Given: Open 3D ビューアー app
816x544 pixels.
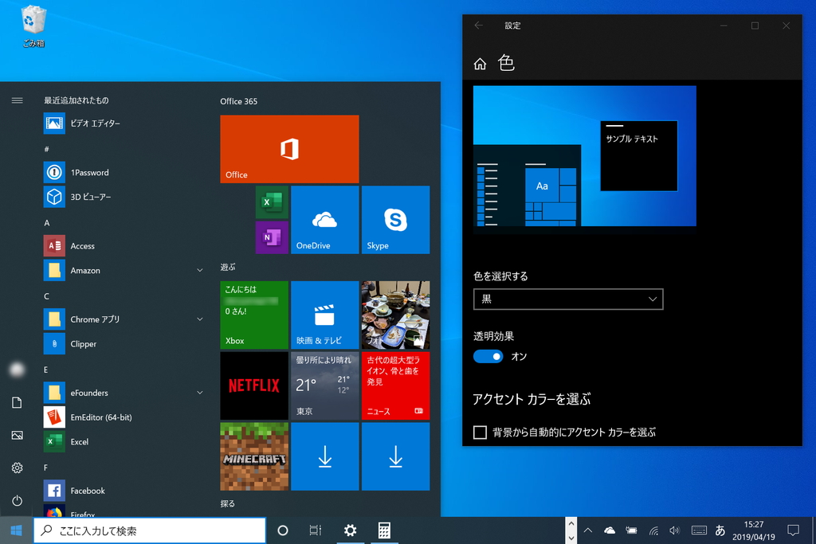Looking at the screenshot, I should [124, 197].
